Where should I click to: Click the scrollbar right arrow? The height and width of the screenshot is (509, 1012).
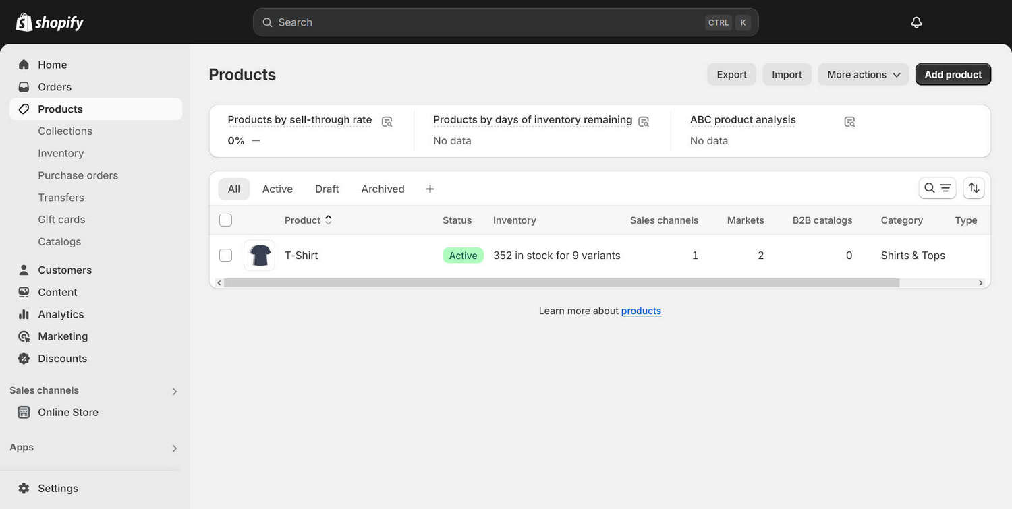tap(981, 282)
